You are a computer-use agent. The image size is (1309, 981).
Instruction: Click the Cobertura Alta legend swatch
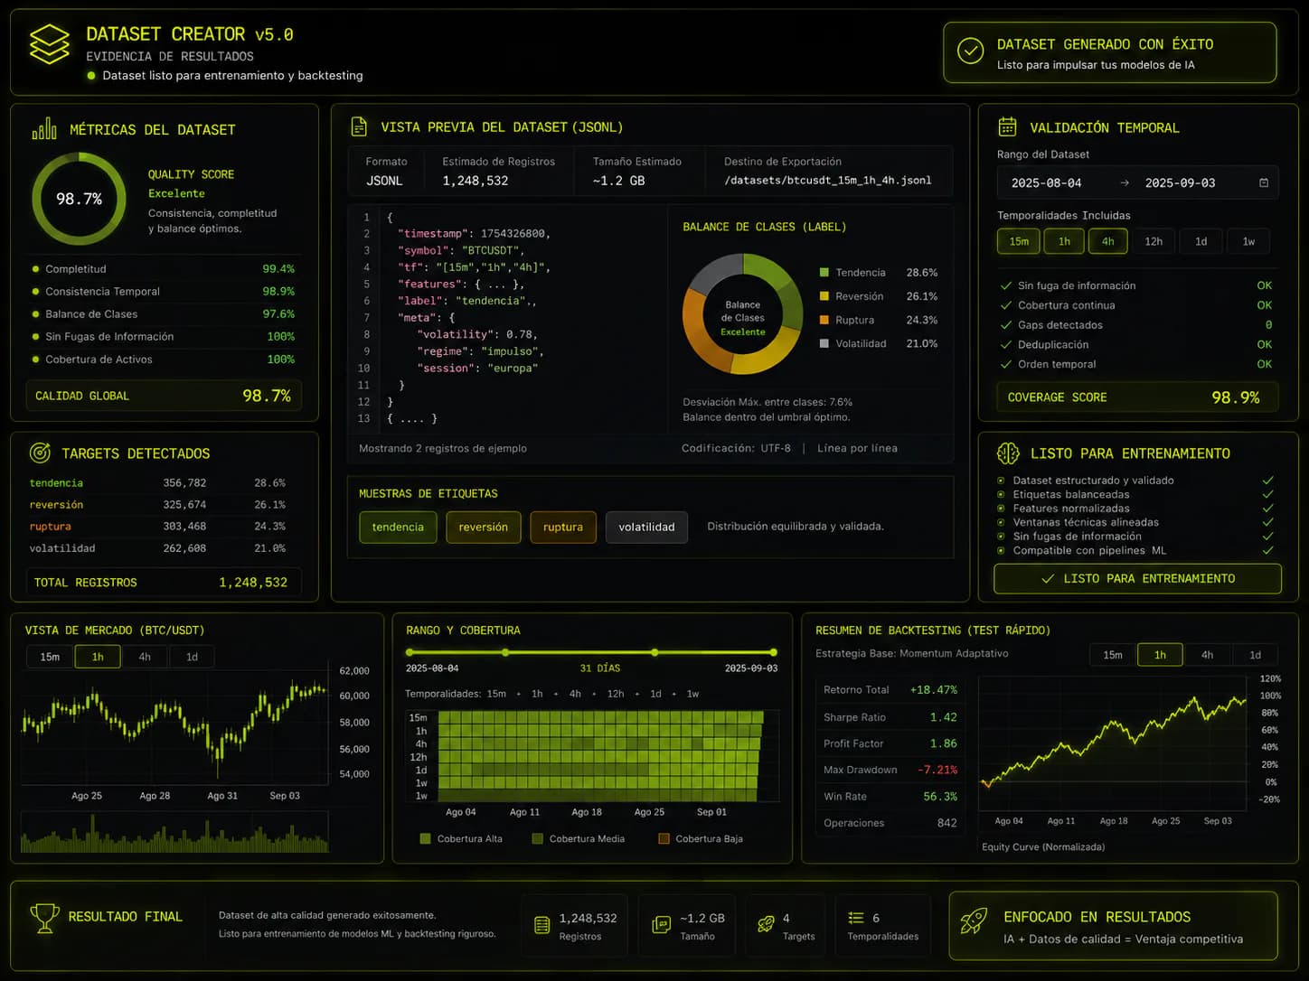click(425, 839)
